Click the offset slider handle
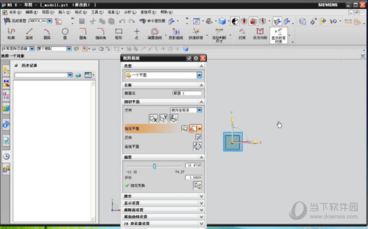This screenshot has width=368, height=229. 154,166
